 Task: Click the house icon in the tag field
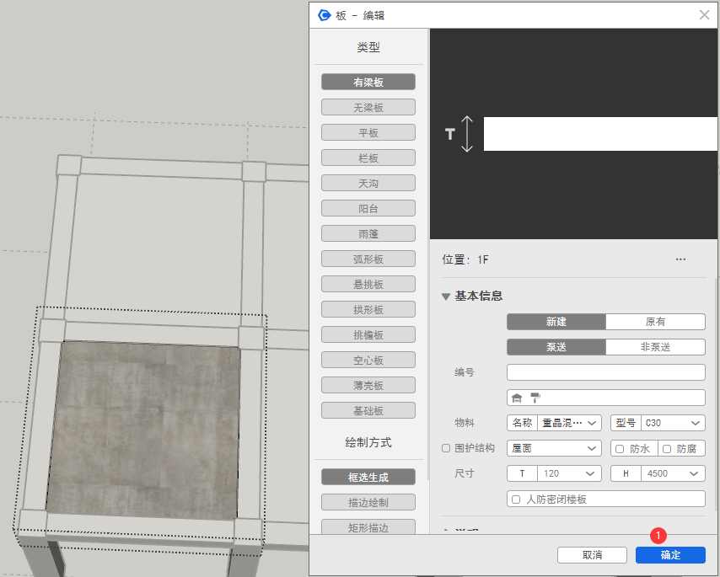point(518,398)
